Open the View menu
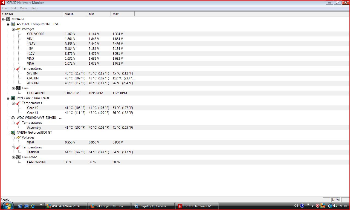 coord(23,8)
